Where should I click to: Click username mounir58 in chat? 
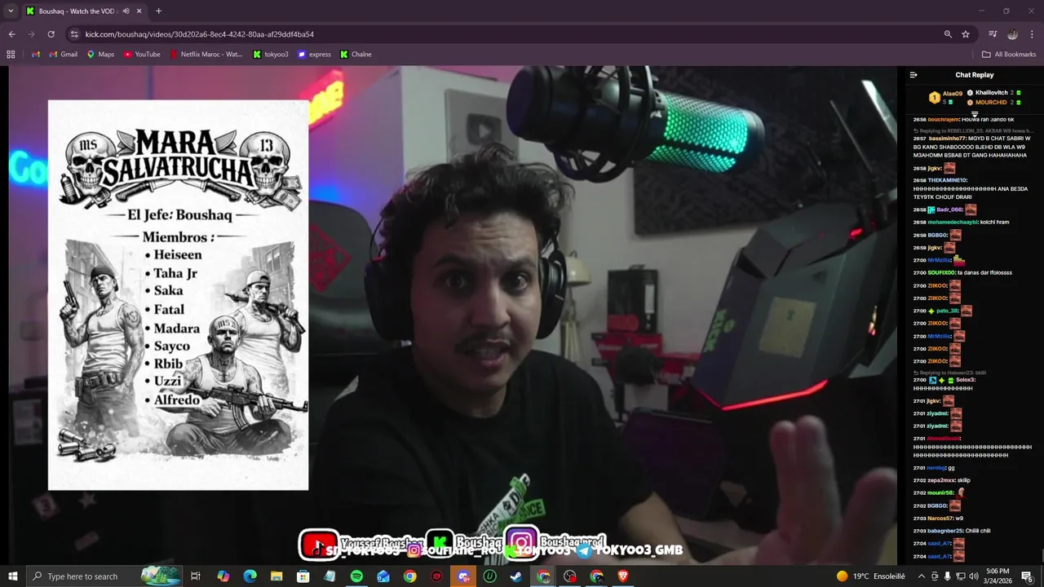(x=940, y=493)
